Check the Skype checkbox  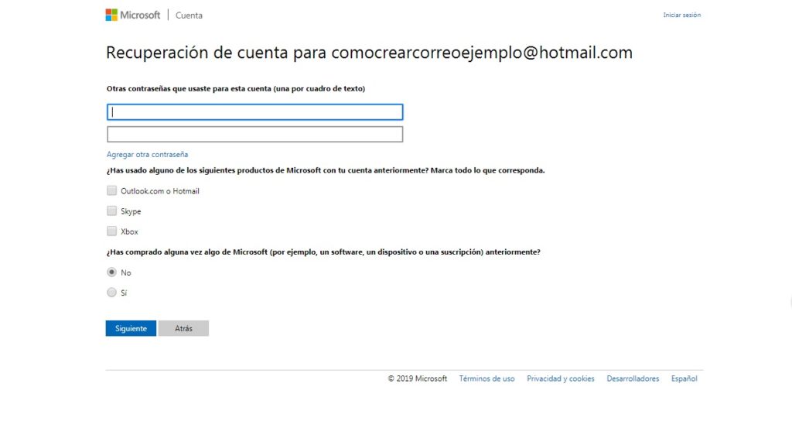pos(111,211)
